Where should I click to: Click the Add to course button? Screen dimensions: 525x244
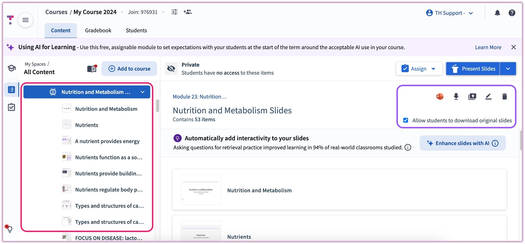(129, 69)
